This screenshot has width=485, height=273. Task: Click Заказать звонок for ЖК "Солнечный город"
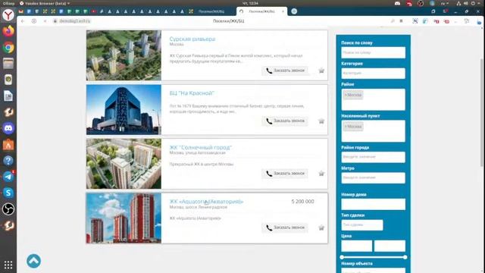click(x=285, y=174)
